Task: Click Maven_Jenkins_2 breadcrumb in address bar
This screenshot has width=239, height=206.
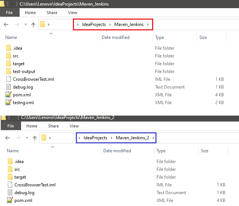Action: 132,138
